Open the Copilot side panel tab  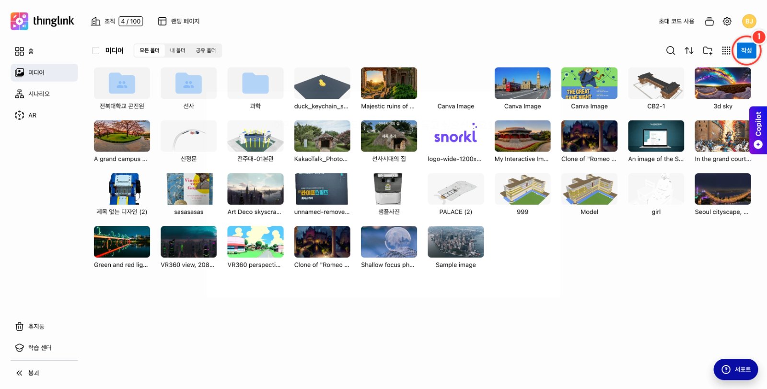[x=758, y=130]
